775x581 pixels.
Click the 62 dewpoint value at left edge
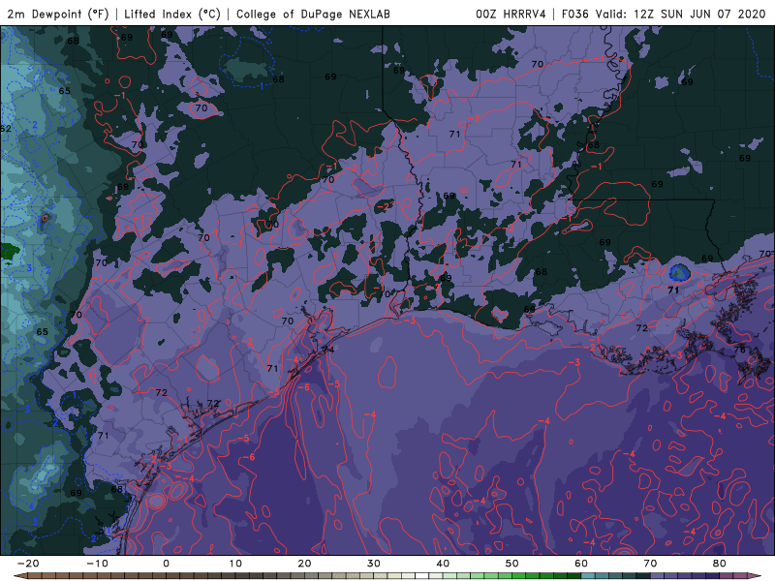click(x=6, y=129)
